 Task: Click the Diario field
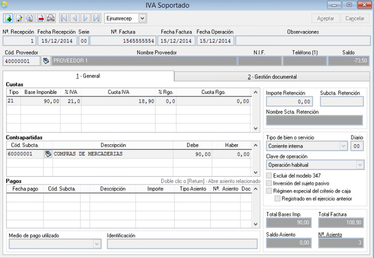pos(357,146)
